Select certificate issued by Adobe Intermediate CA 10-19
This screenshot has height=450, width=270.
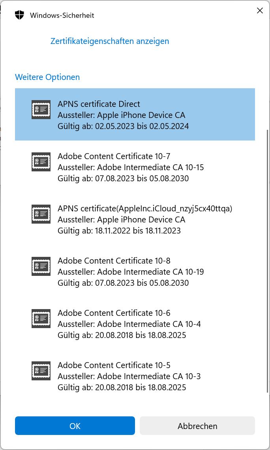[131, 272]
